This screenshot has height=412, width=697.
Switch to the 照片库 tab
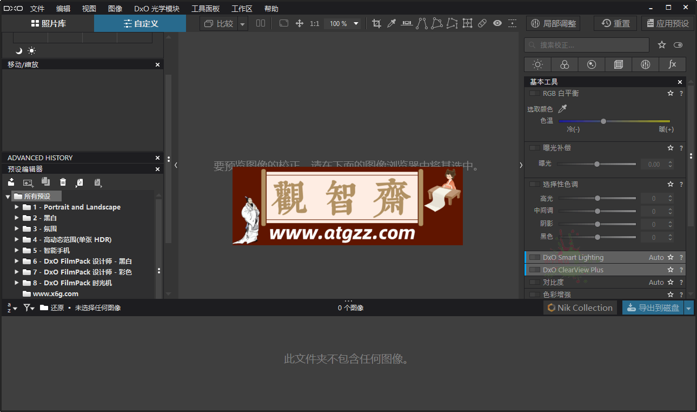pos(48,23)
